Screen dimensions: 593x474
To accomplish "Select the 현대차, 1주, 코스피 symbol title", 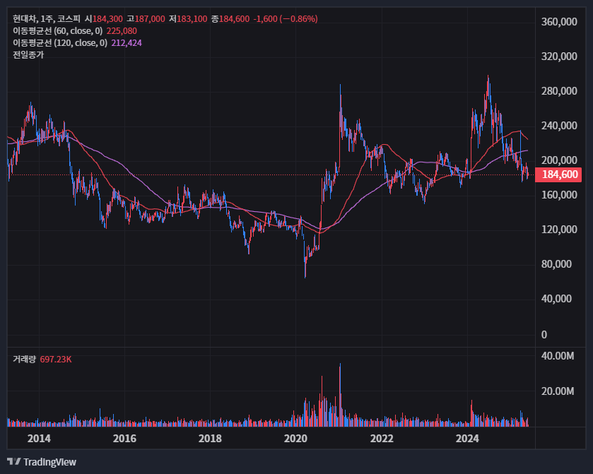I will pyautogui.click(x=47, y=19).
